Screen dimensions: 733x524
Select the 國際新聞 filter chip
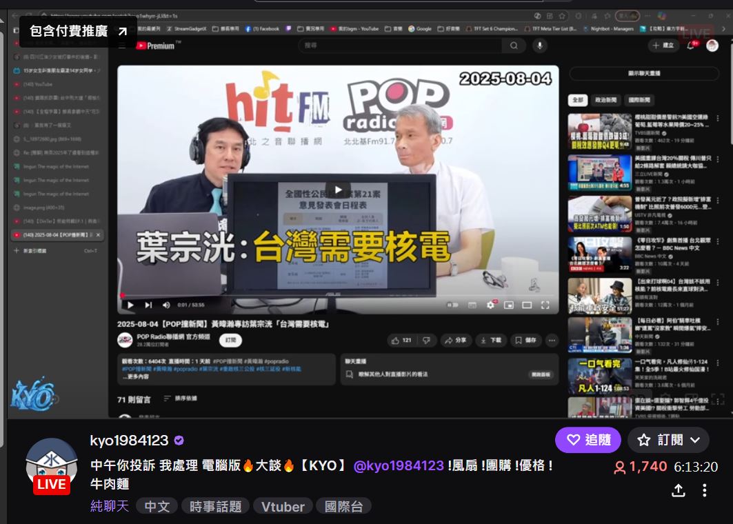(x=639, y=100)
